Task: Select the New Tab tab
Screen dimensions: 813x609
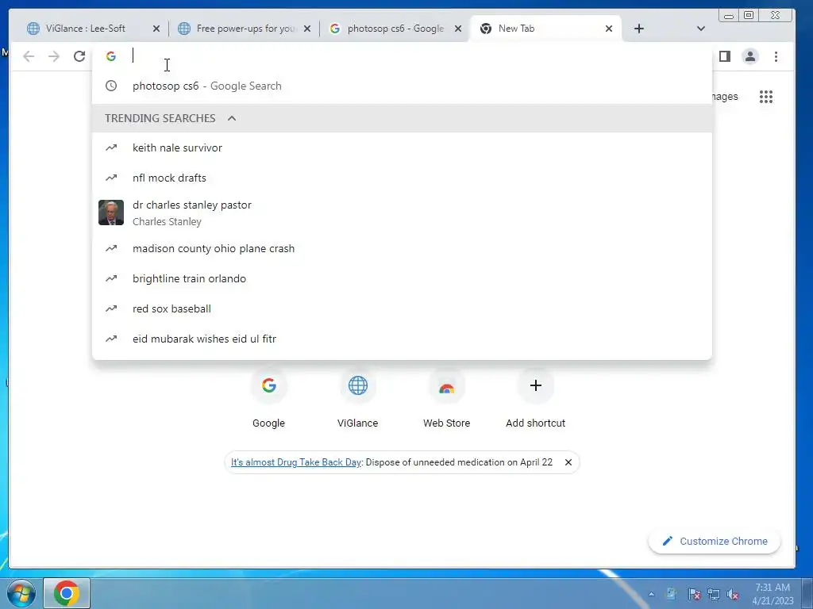Action: [545, 29]
